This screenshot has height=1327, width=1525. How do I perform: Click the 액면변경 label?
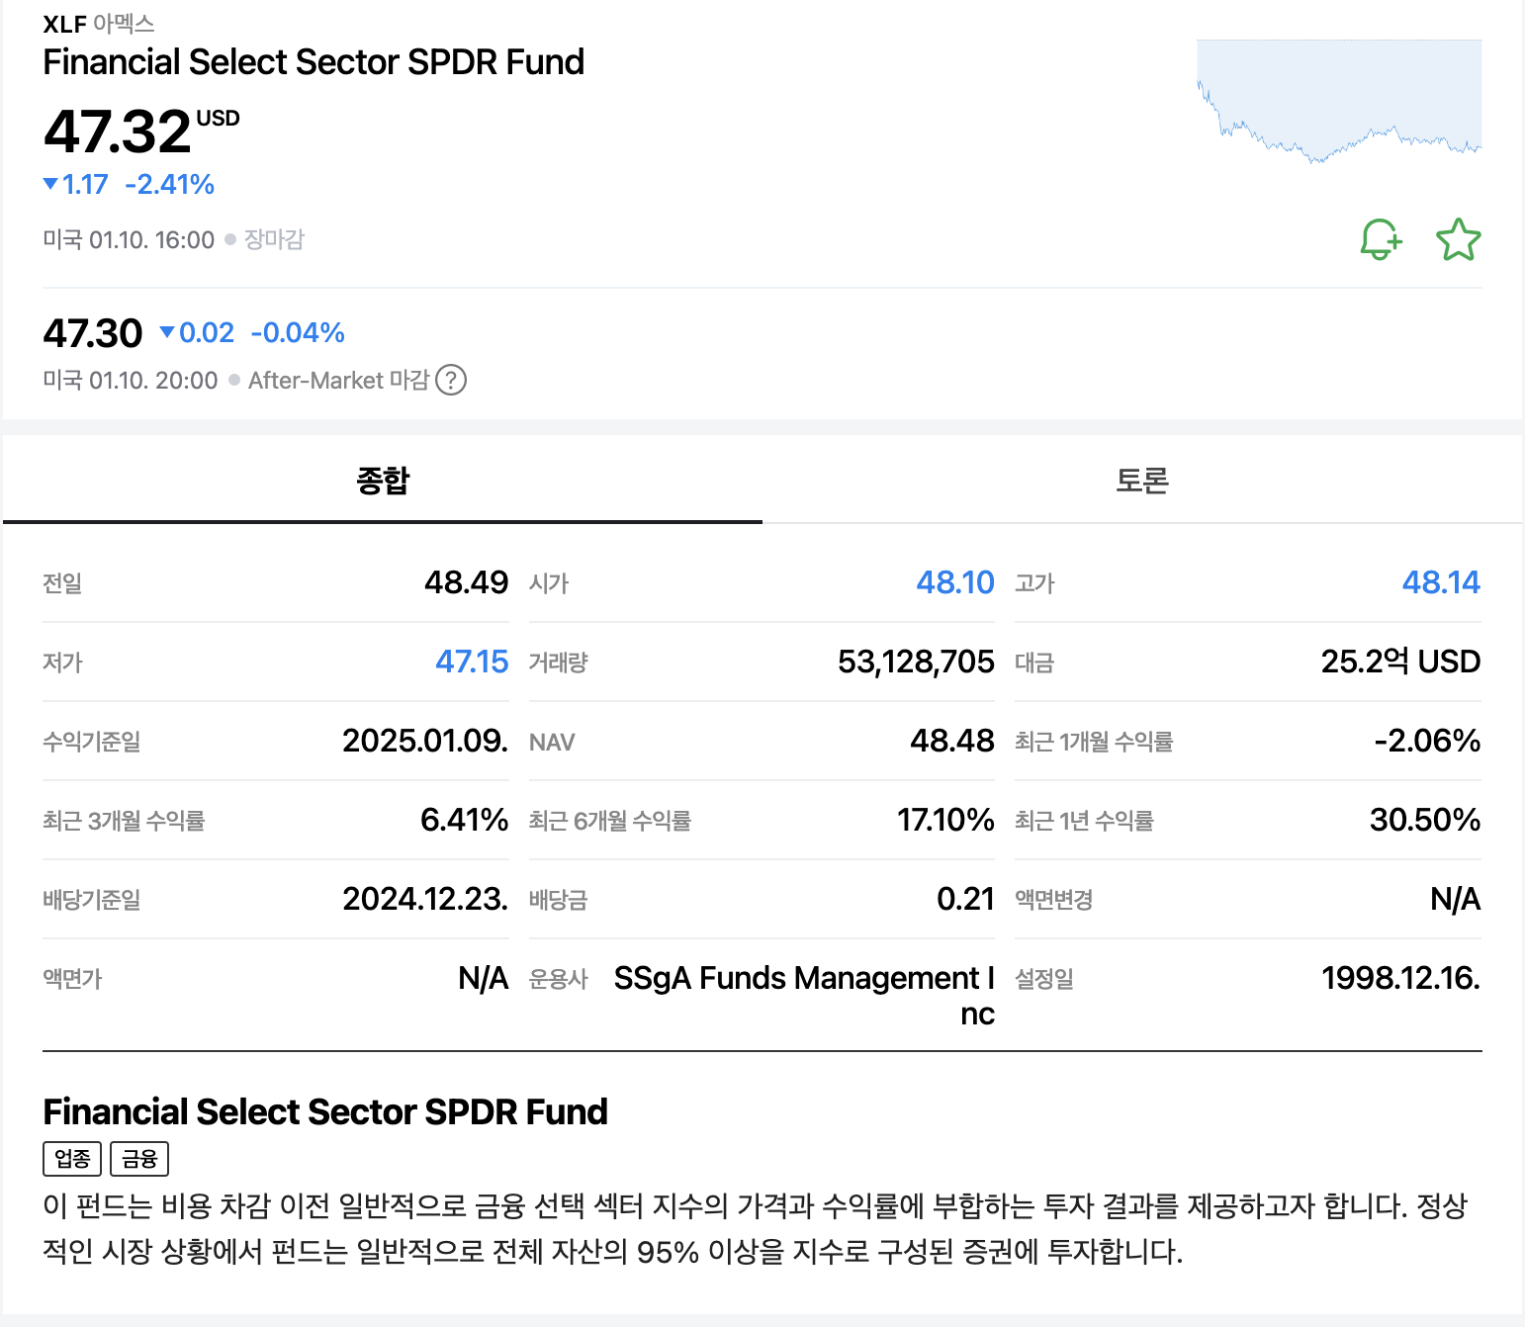(1054, 900)
